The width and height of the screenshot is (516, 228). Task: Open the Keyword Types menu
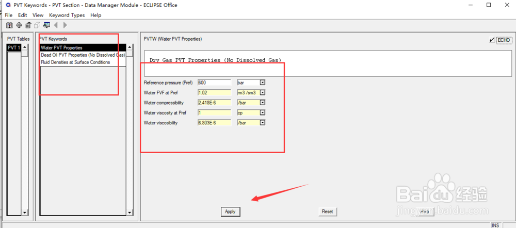(x=67, y=15)
